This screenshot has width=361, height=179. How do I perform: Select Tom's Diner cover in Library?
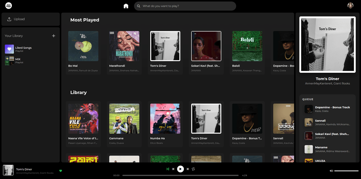pyautogui.click(x=206, y=119)
